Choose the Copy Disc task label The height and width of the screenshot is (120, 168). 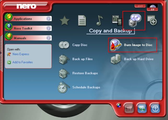click(80, 45)
